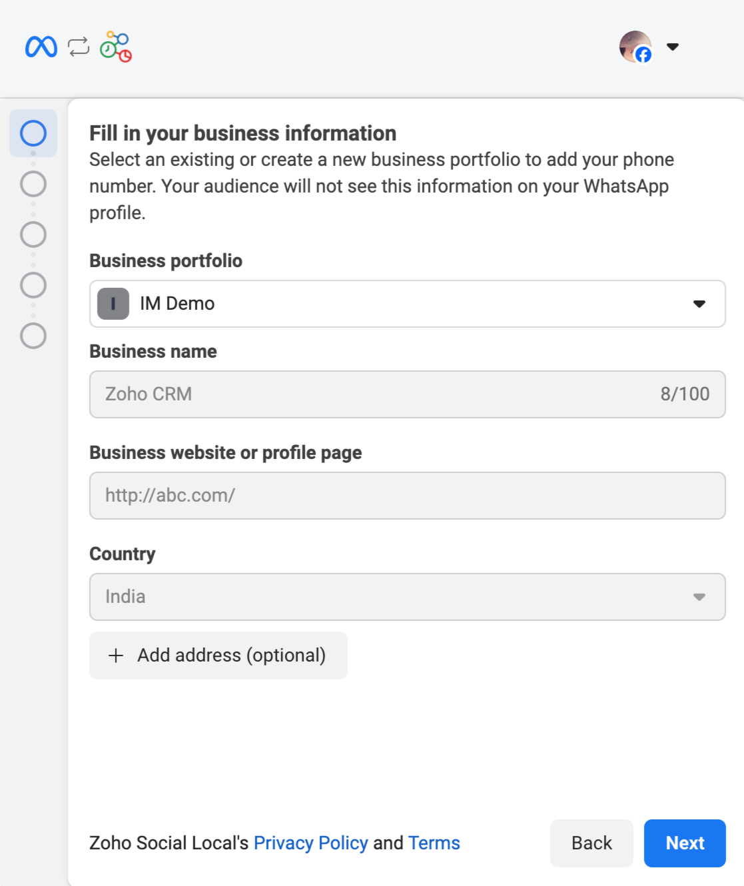Click the sync arrows icon in header
This screenshot has width=744, height=886.
pos(79,47)
